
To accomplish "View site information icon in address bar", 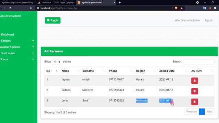I will pos(38,8).
